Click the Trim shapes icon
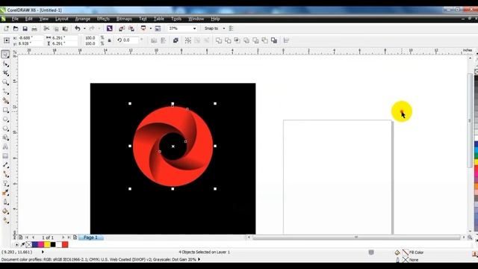 tap(228, 40)
